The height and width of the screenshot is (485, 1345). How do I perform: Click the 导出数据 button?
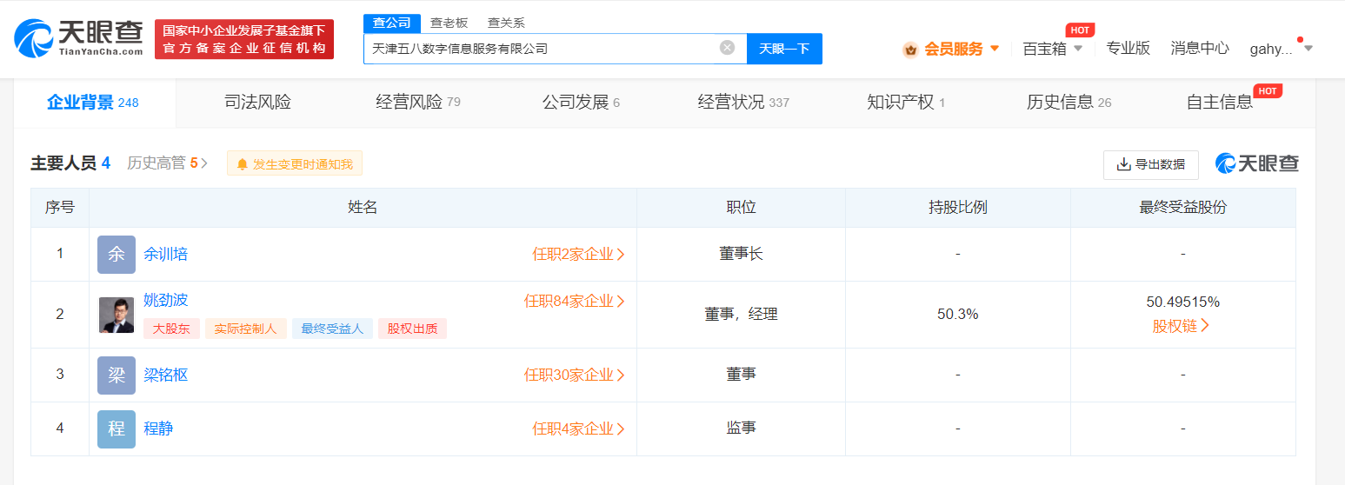pos(1151,164)
